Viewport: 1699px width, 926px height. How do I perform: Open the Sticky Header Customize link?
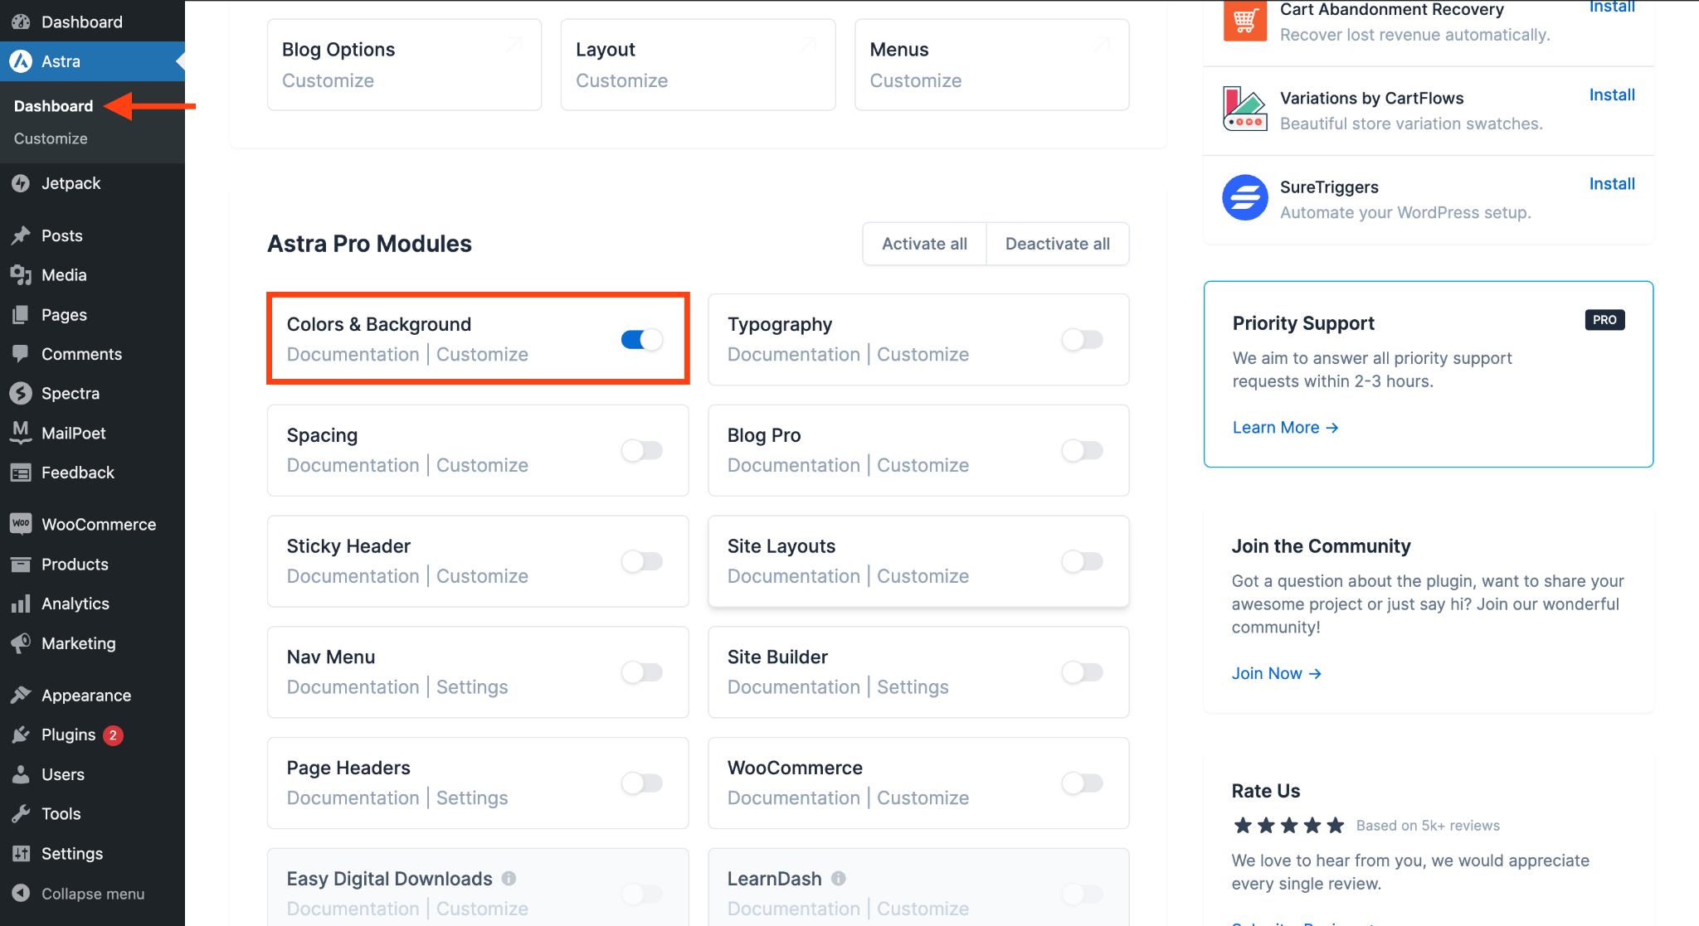coord(482,576)
